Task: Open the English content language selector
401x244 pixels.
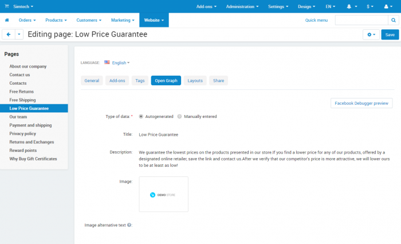Action: click(121, 62)
